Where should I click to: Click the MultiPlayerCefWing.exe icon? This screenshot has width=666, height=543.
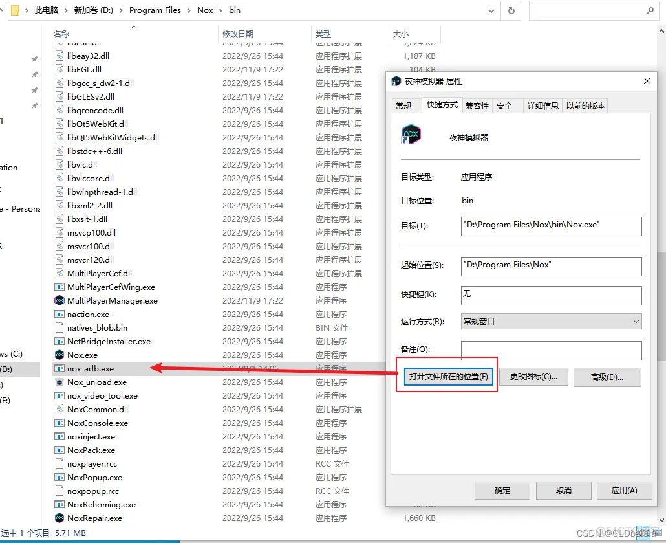click(59, 287)
